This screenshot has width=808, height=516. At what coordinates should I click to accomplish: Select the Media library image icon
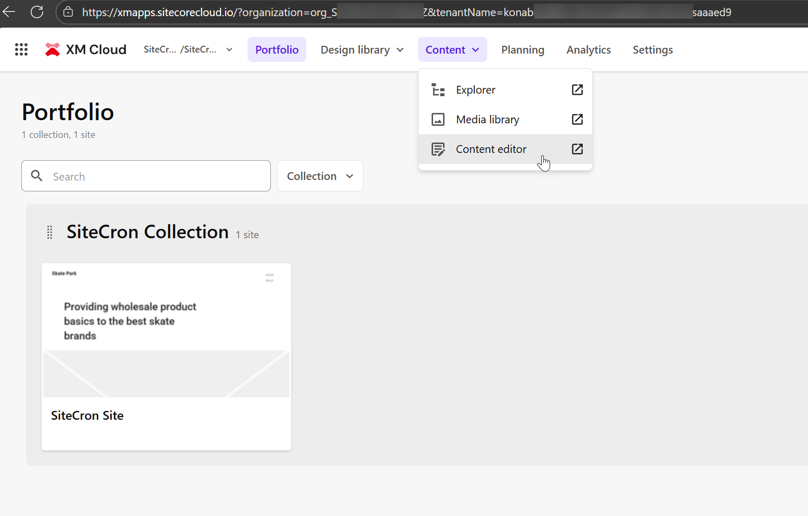click(x=438, y=119)
